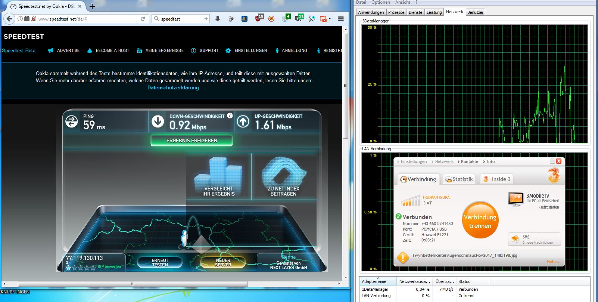This screenshot has height=302, width=598.
Task: Click the blue bar chart extension icon
Action: point(245,19)
